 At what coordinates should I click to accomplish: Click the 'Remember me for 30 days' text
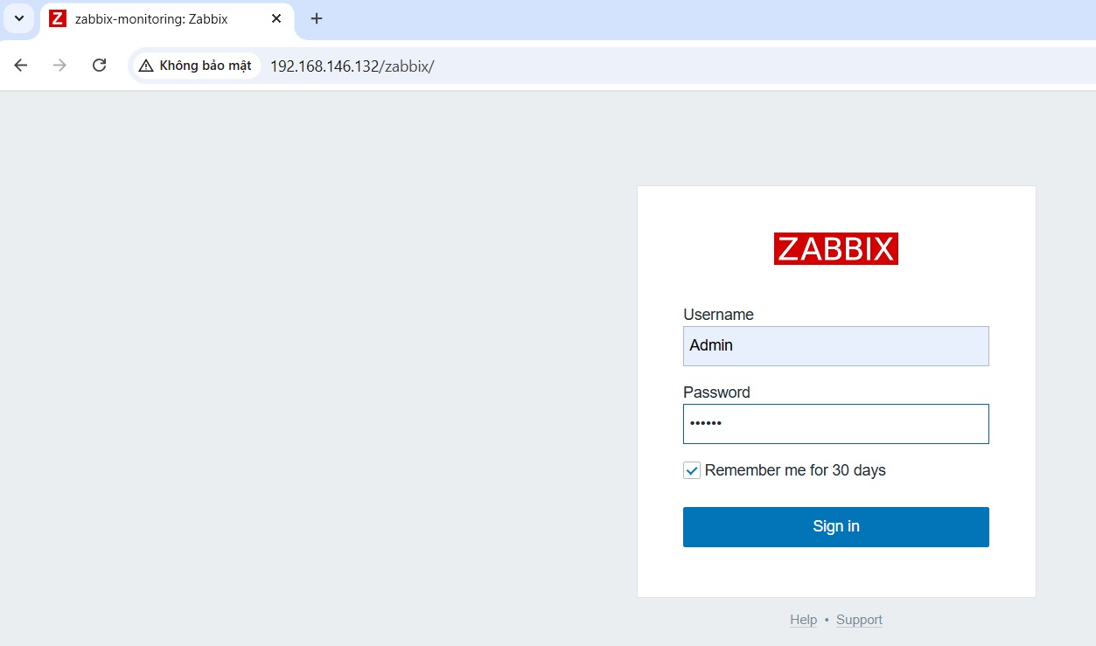(x=795, y=470)
